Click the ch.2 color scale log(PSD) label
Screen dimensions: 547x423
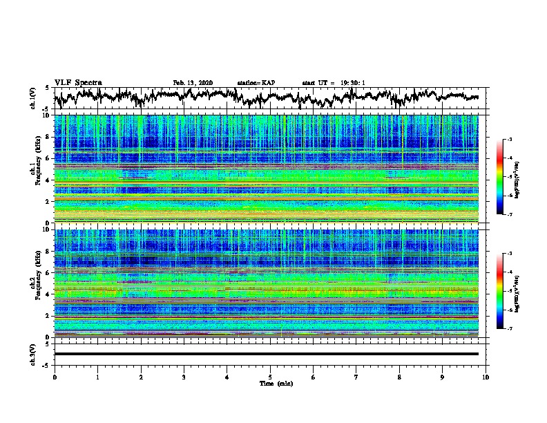517,294
